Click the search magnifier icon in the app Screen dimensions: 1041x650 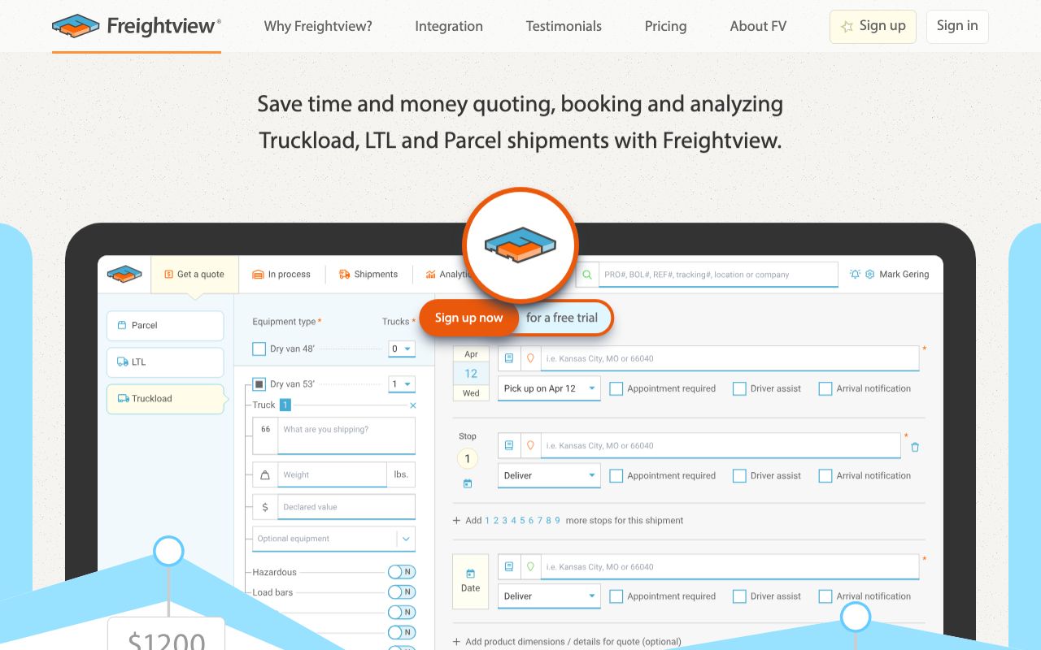click(x=586, y=275)
